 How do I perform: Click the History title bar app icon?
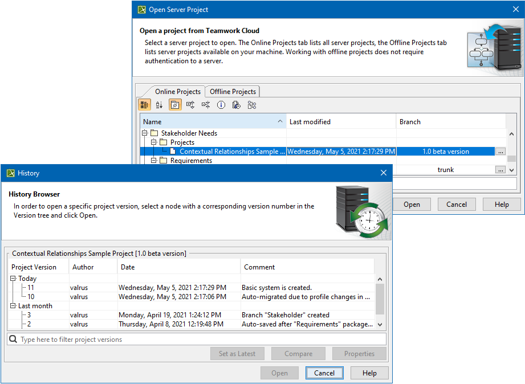[10, 173]
